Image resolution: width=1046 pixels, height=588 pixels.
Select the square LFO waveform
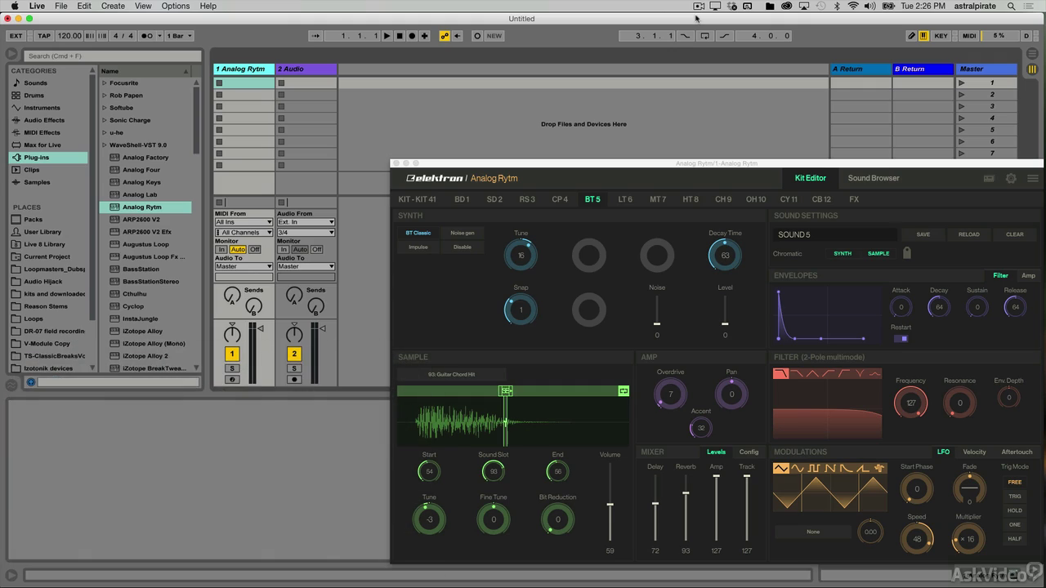[814, 468]
